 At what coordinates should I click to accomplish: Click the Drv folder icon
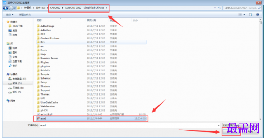pyautogui.click(x=38, y=42)
